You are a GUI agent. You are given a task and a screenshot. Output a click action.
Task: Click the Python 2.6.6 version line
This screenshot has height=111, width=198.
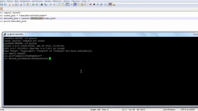34,46
